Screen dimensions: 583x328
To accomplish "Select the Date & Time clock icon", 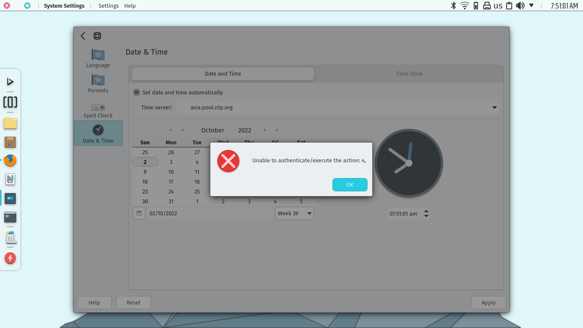I will click(x=98, y=129).
